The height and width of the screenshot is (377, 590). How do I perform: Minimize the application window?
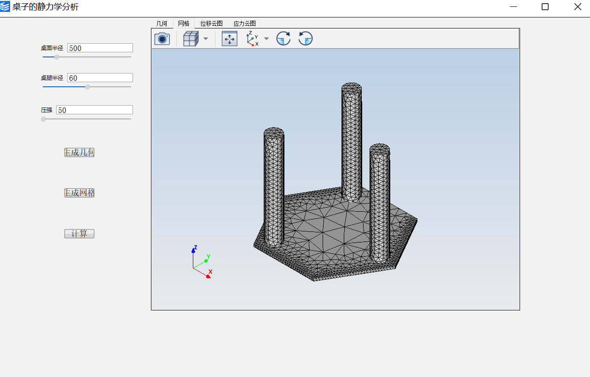(514, 7)
